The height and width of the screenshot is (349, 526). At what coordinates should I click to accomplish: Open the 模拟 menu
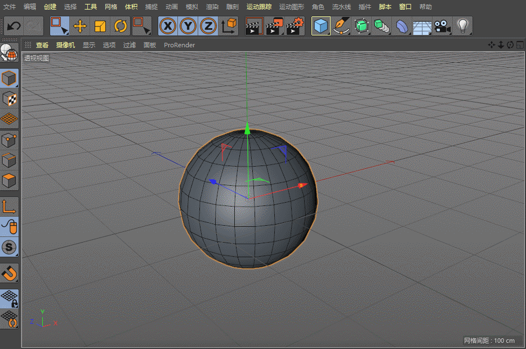[x=192, y=7]
